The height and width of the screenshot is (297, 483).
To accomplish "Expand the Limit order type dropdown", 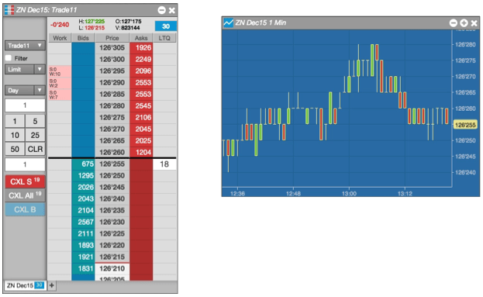I will click(25, 69).
